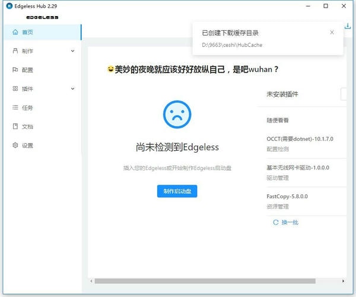Close the Edgeless Hub window

point(344,6)
